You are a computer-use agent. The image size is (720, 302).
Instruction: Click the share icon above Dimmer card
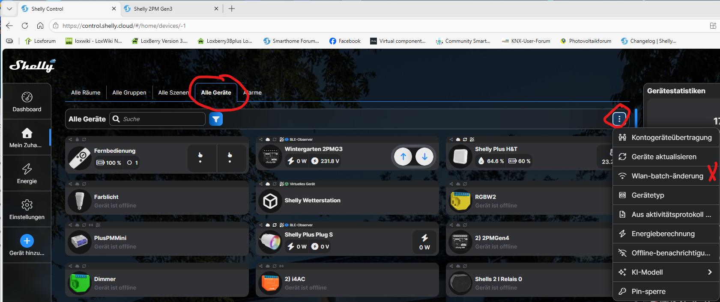pos(70,266)
